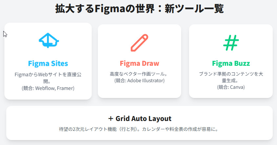Click the Webflow, Framer competitor note

click(48, 88)
